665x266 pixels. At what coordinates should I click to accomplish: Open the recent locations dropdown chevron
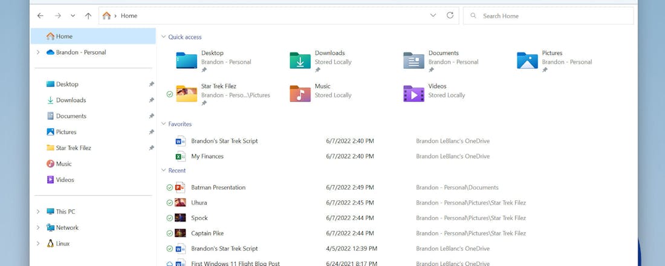[73, 16]
